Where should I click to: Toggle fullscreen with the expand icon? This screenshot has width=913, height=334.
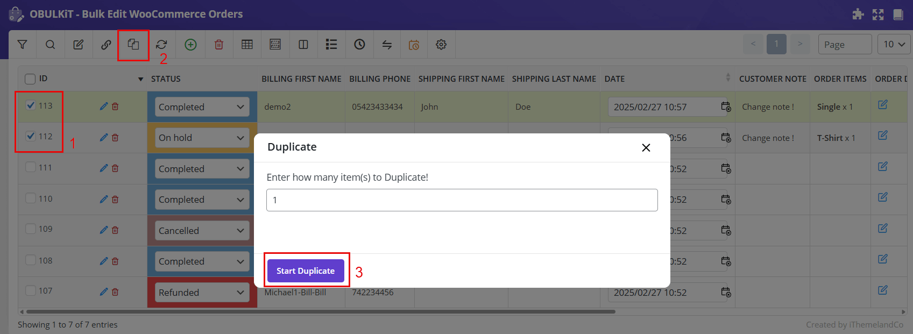878,15
